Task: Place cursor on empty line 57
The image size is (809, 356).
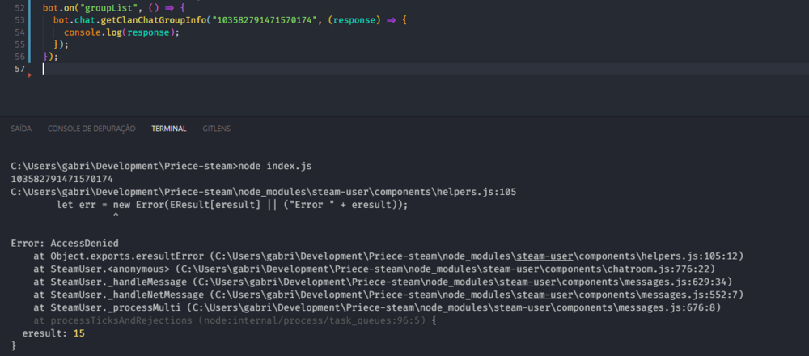Action: (x=243, y=70)
